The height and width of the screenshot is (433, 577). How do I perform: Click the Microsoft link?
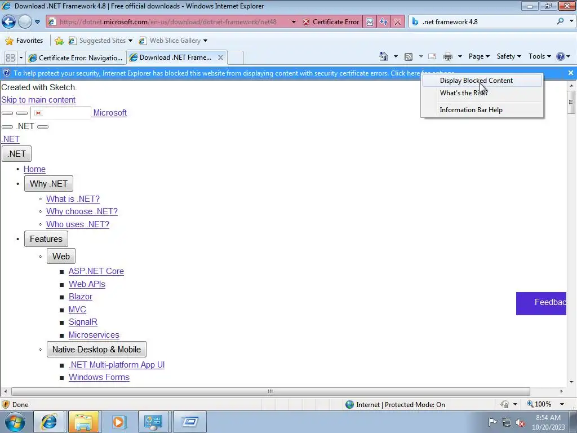tap(110, 113)
